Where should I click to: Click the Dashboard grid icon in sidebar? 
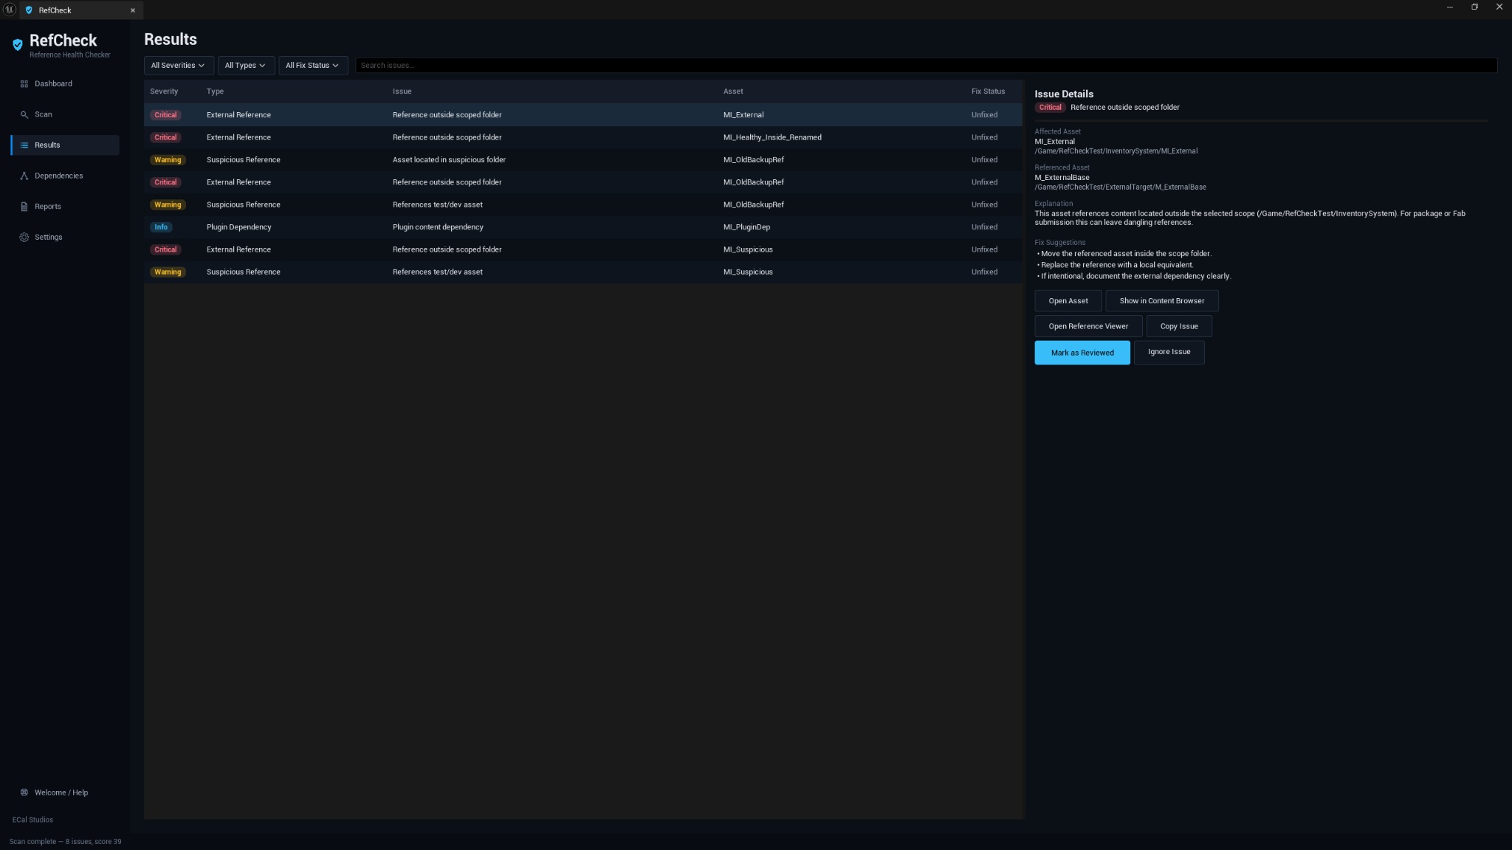[24, 84]
